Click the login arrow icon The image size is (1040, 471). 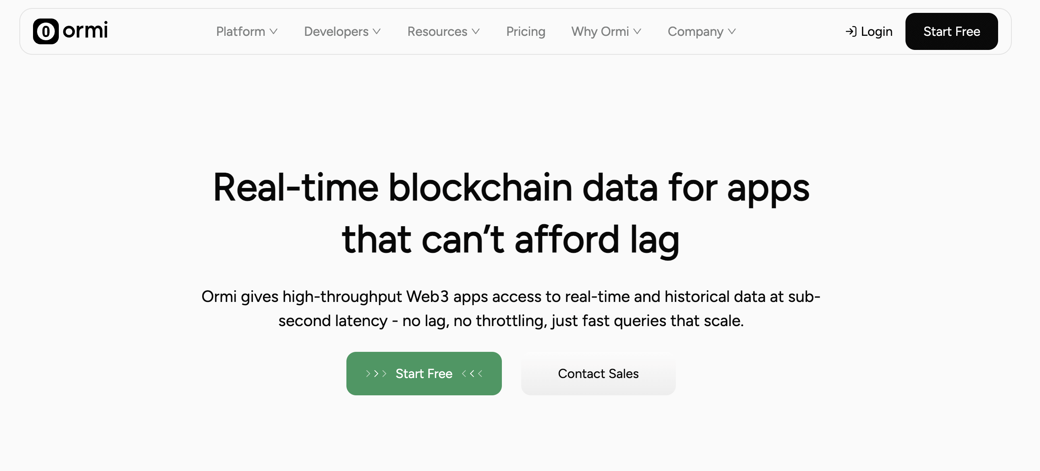[851, 31]
